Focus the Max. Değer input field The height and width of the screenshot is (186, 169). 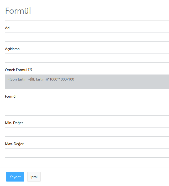tap(87, 153)
